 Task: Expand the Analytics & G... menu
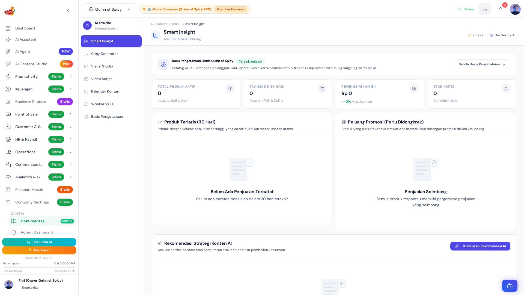pos(71,177)
